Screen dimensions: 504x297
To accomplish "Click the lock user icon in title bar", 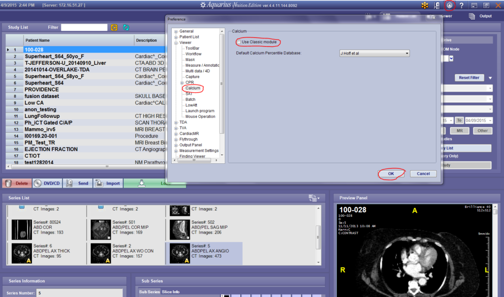I will (437, 5).
